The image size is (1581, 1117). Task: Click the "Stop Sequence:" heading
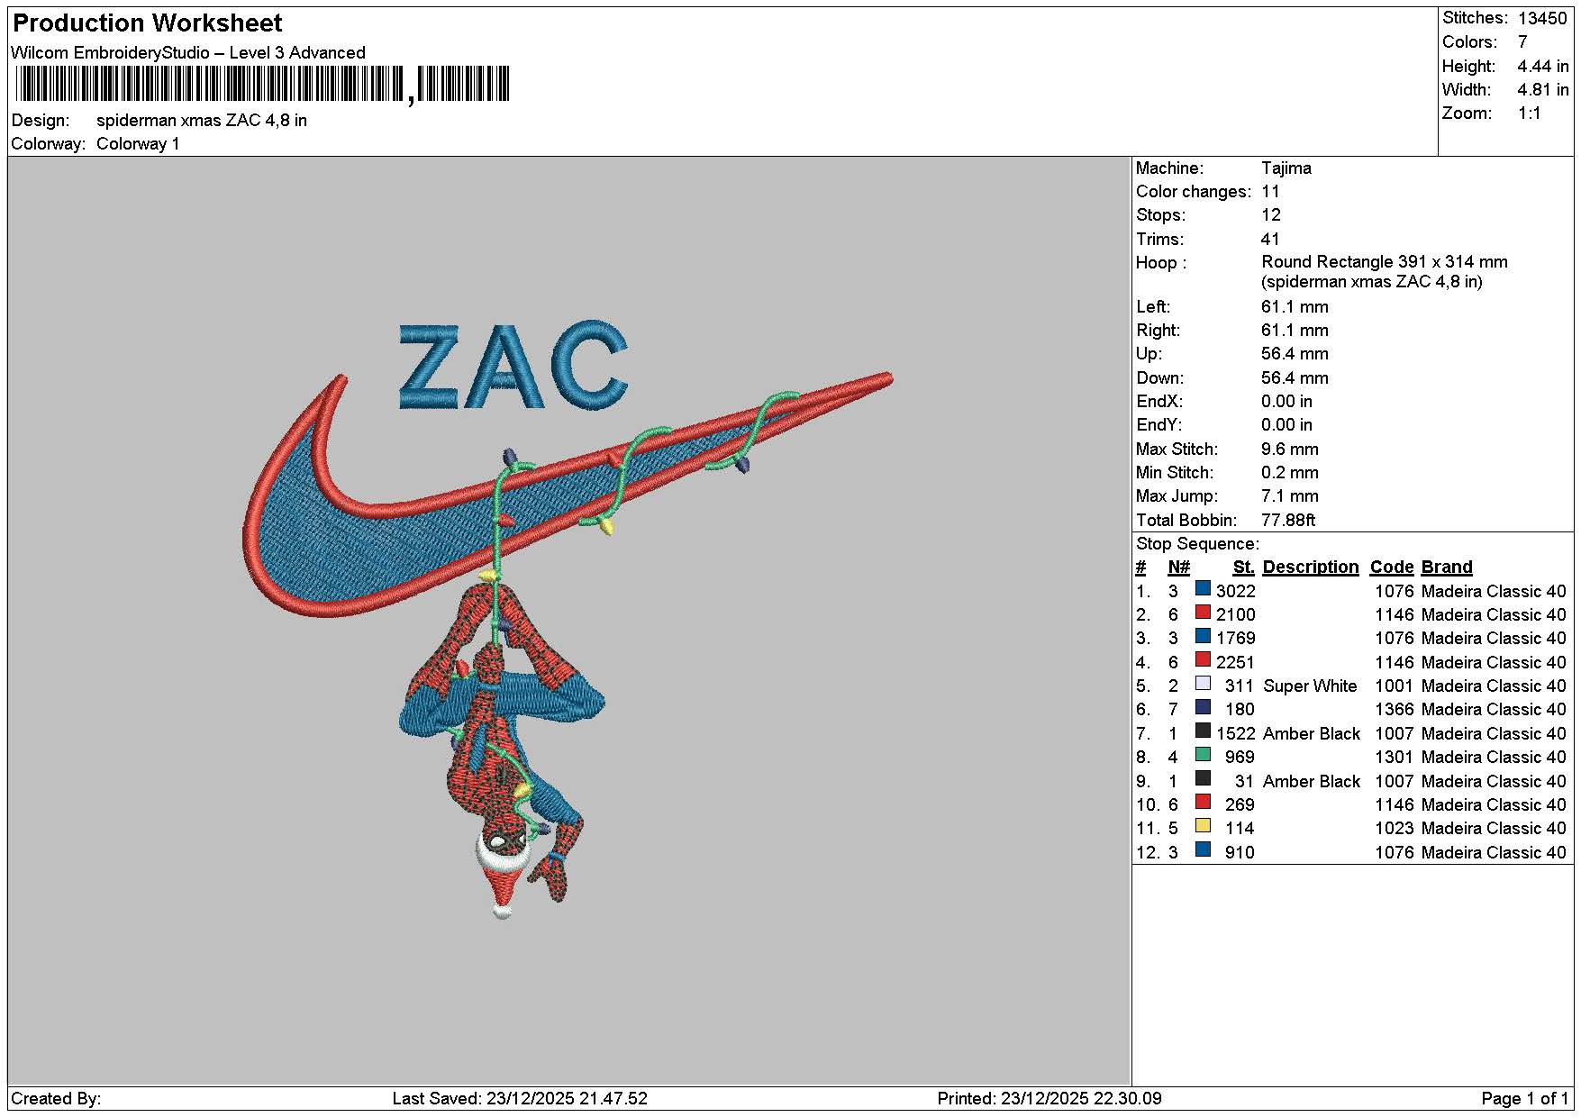(x=1198, y=544)
